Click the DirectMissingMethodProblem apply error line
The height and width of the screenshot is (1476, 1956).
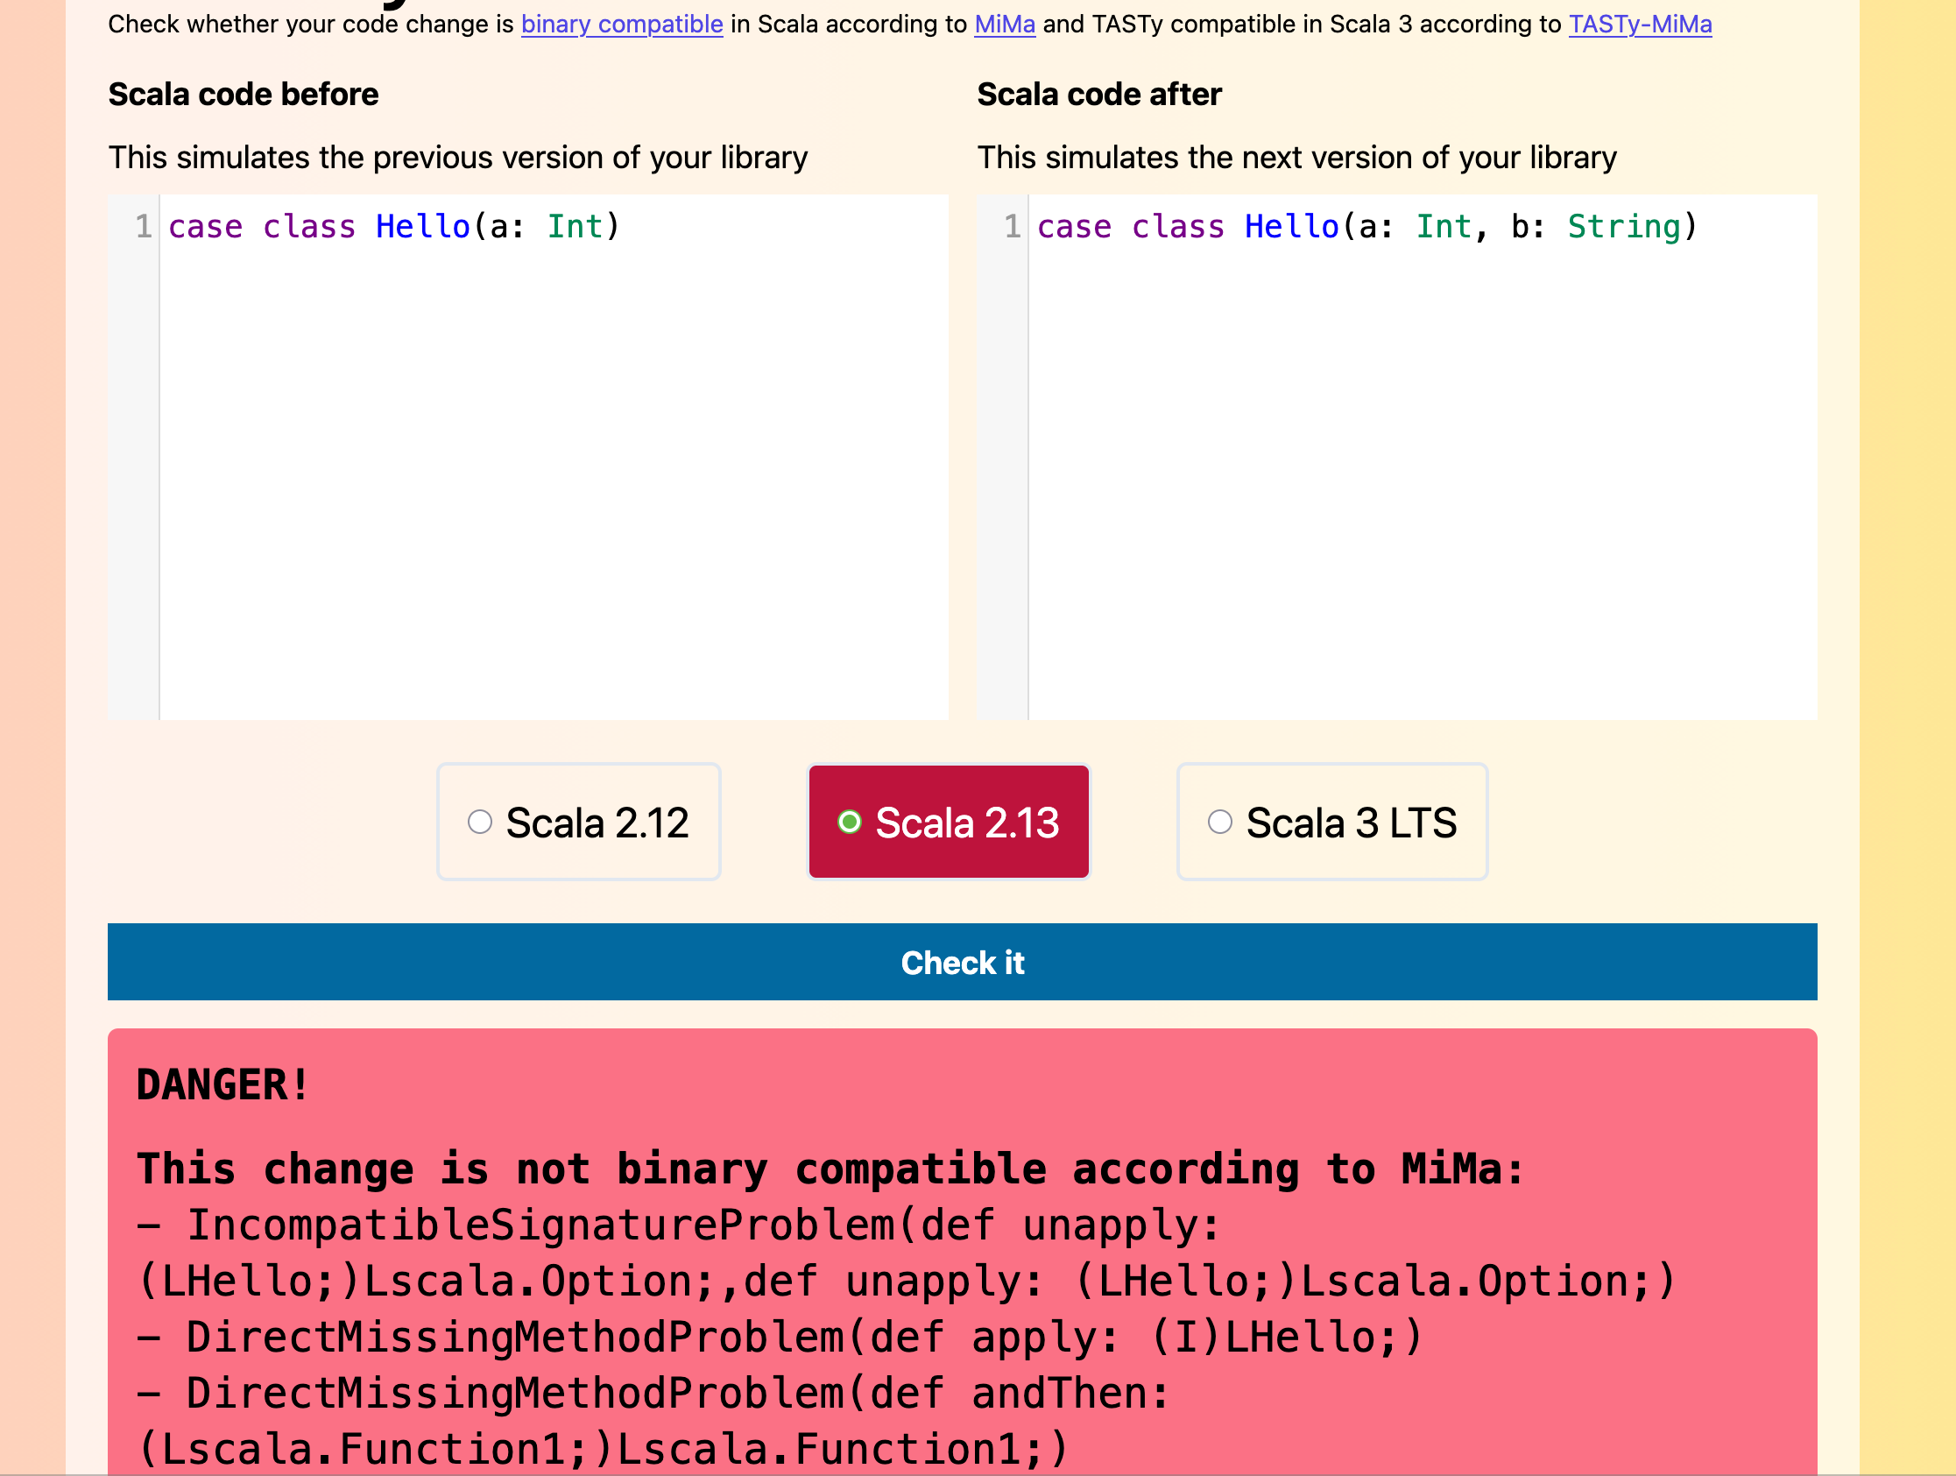(778, 1337)
